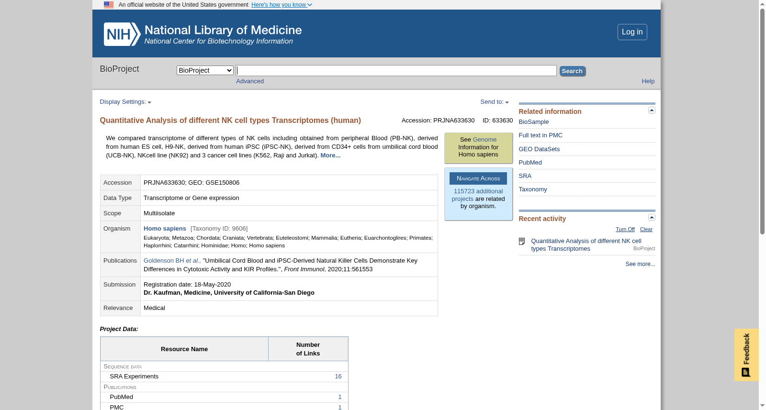Open Full text in PMC link

(541, 135)
